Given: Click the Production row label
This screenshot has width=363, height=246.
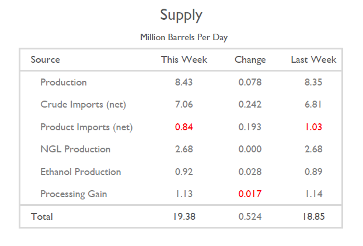Looking at the screenshot, I should pos(64,83).
